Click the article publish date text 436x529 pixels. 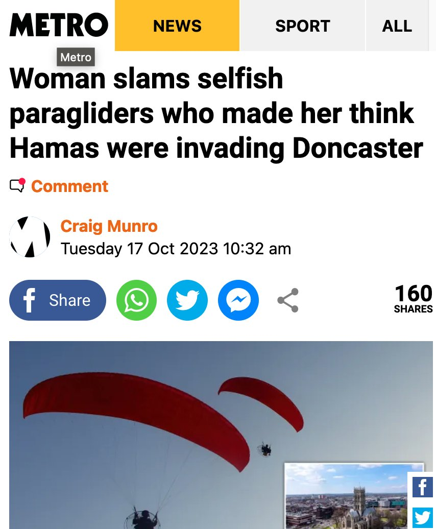pyautogui.click(x=176, y=249)
